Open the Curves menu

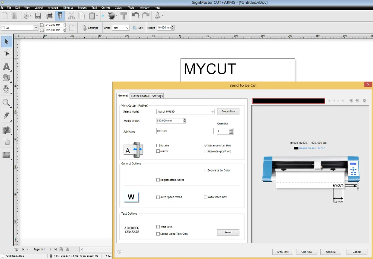[x=106, y=7]
